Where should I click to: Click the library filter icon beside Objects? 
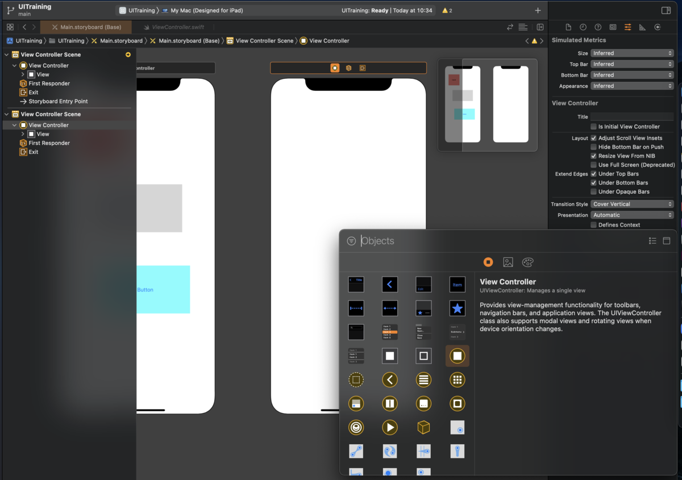[x=351, y=241]
